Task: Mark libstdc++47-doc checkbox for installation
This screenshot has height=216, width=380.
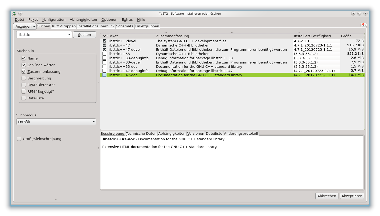Action: pyautogui.click(x=104, y=75)
